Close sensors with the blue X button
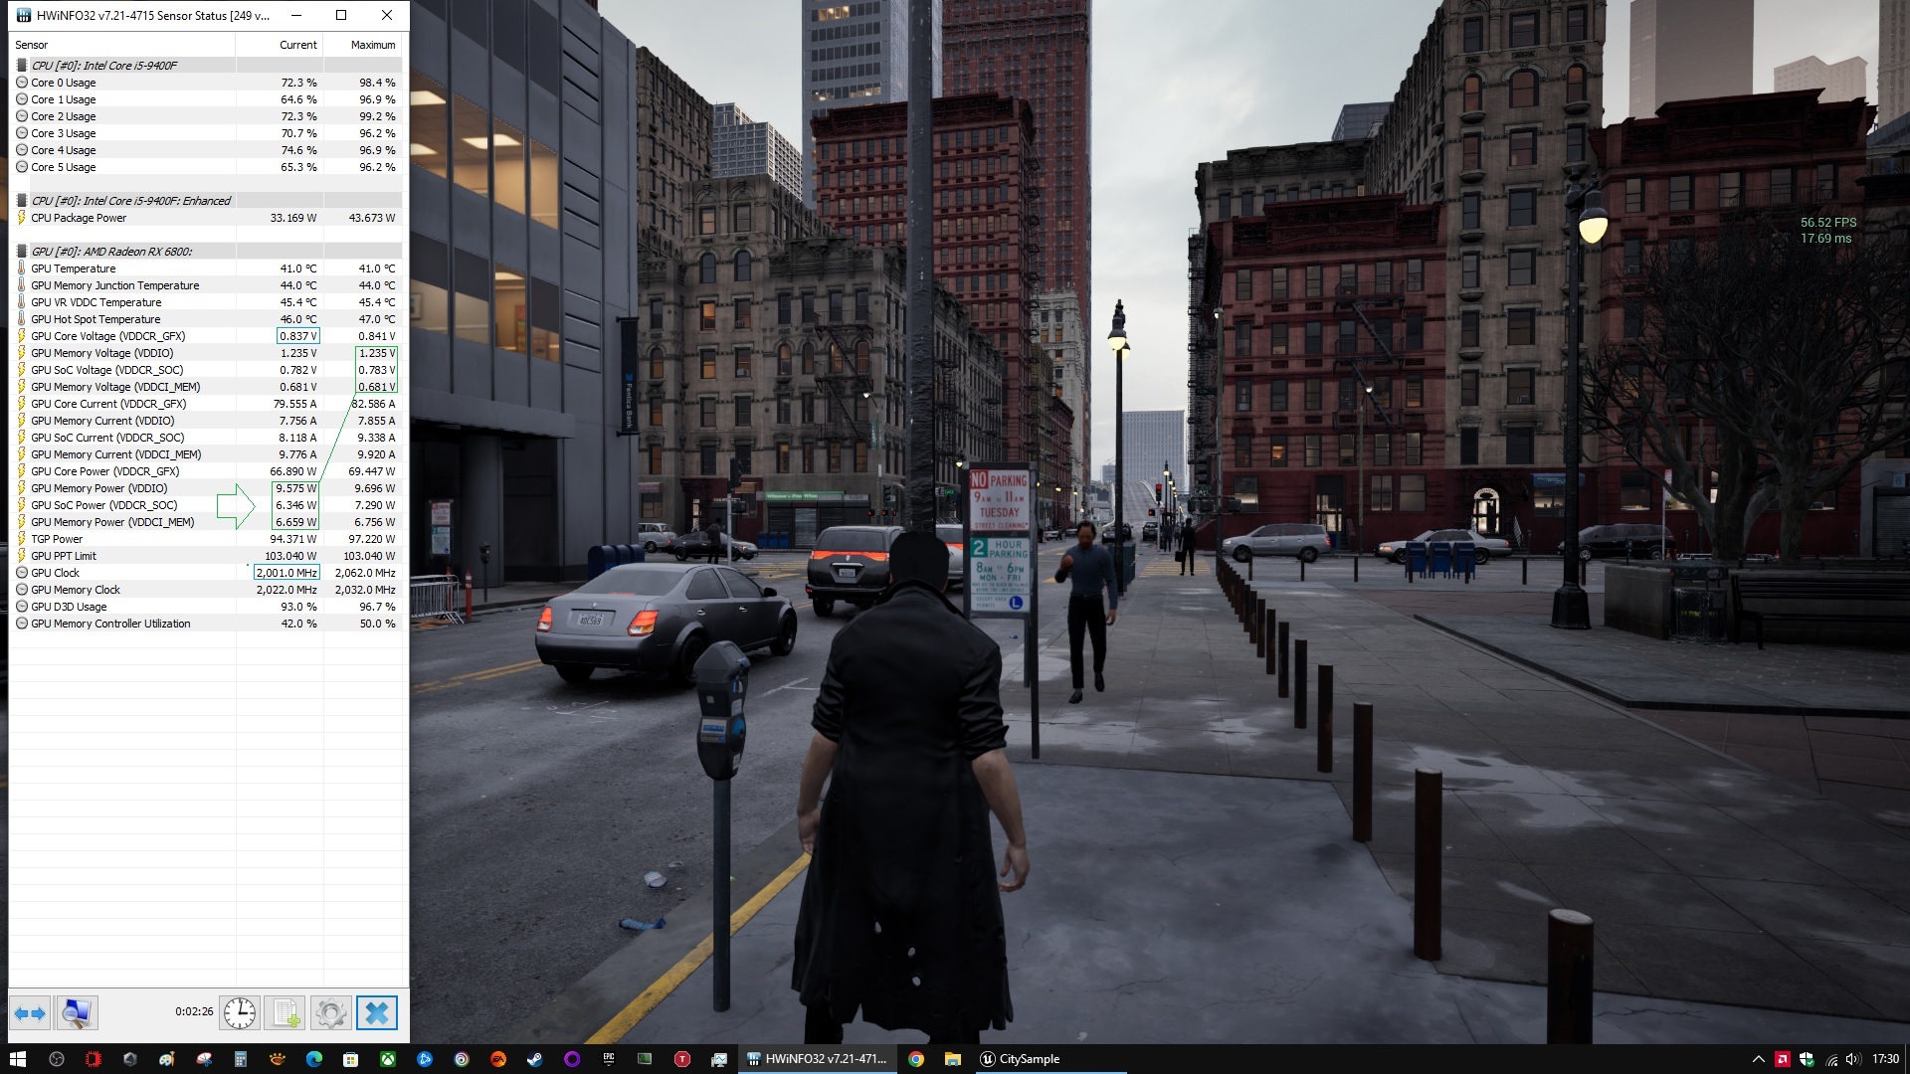Viewport: 1910px width, 1074px height. coord(376,1013)
